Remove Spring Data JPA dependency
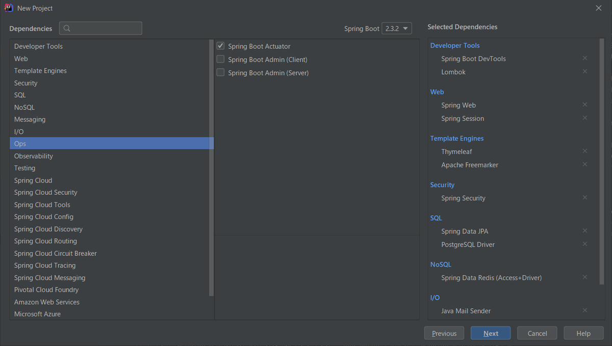The width and height of the screenshot is (612, 346). point(585,231)
